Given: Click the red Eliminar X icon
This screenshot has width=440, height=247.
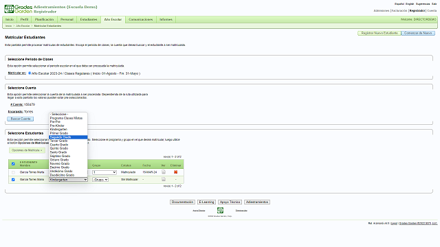Looking at the screenshot, I should [176, 172].
